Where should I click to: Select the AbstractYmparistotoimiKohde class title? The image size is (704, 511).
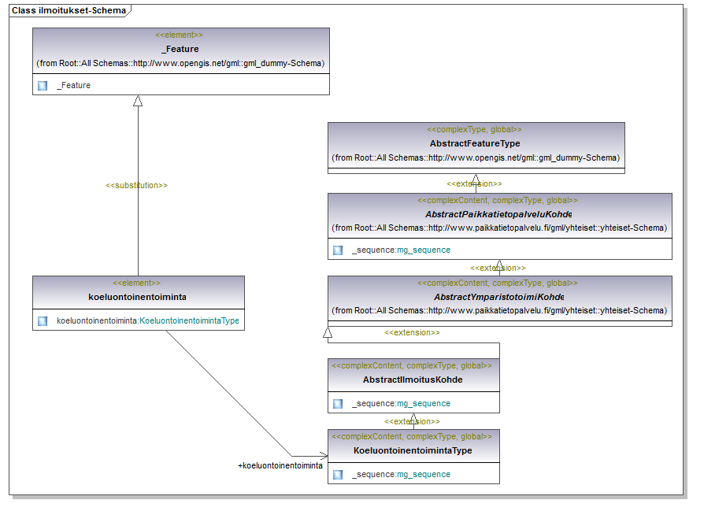pos(498,297)
